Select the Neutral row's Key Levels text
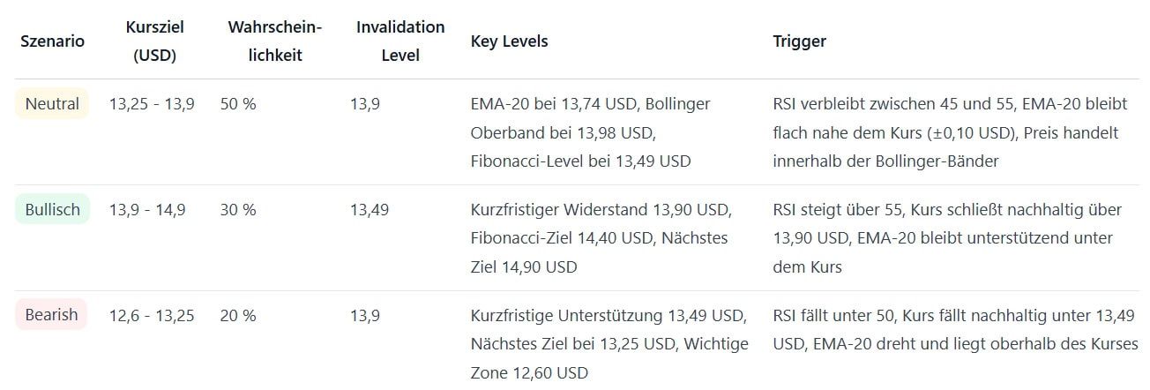This screenshot has height=390, width=1150. coord(590,132)
